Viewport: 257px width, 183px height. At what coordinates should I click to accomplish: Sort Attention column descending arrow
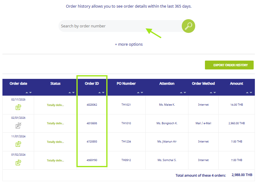click(x=185, y=92)
